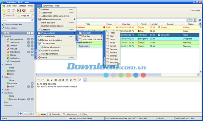
Task: Sort by Priority column header
Action: point(143,24)
